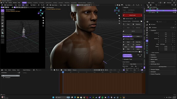The image size is (177, 99).
Task: Select the Add Cube tool in left toolbar
Action: pos(3,36)
